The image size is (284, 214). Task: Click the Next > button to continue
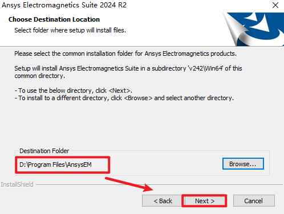point(205,201)
